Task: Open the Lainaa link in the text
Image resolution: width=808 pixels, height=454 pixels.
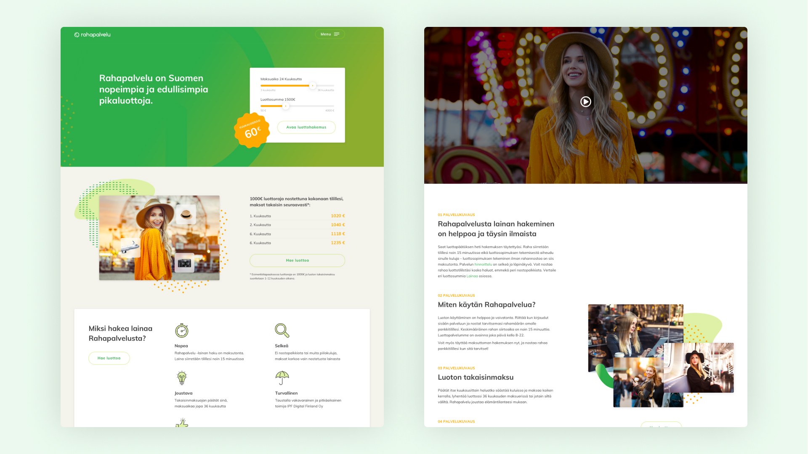Action: (472, 276)
